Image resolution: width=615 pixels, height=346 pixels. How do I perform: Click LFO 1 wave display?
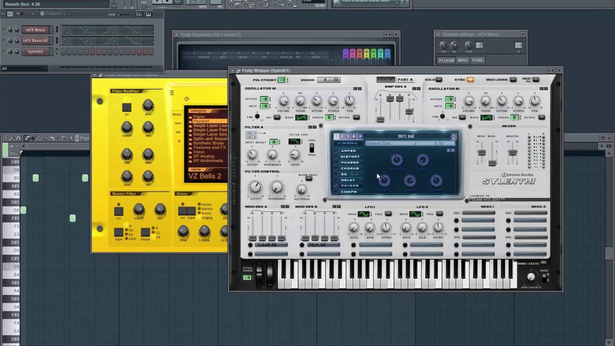[364, 214]
